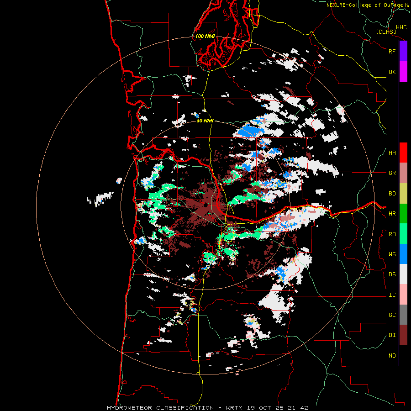411x411 pixels.
Task: Click the ND black legend swatch
Action: (403, 355)
